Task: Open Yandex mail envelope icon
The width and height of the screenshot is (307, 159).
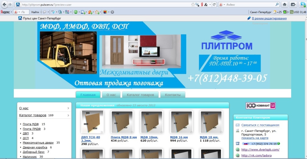Action: (x=83, y=12)
